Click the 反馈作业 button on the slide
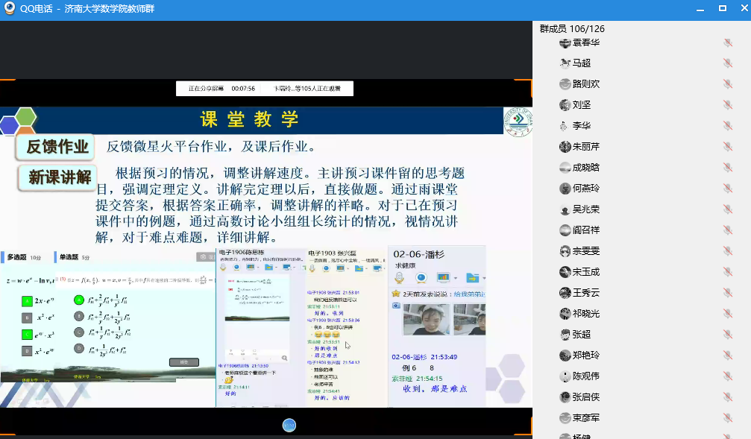The width and height of the screenshot is (751, 439). tap(56, 147)
